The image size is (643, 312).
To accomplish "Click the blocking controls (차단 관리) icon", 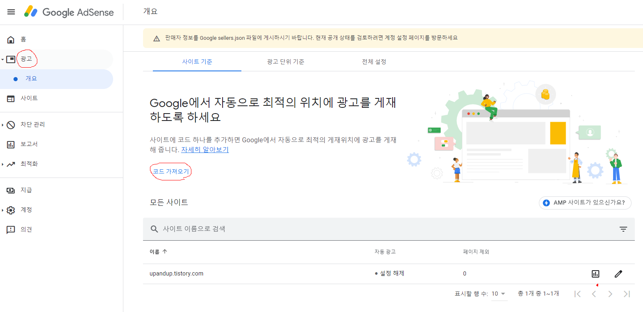I will [11, 125].
